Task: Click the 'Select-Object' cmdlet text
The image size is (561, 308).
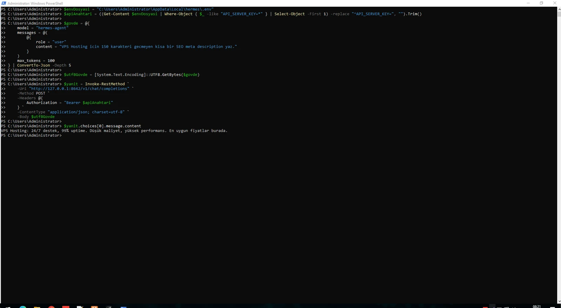Action: tap(290, 14)
